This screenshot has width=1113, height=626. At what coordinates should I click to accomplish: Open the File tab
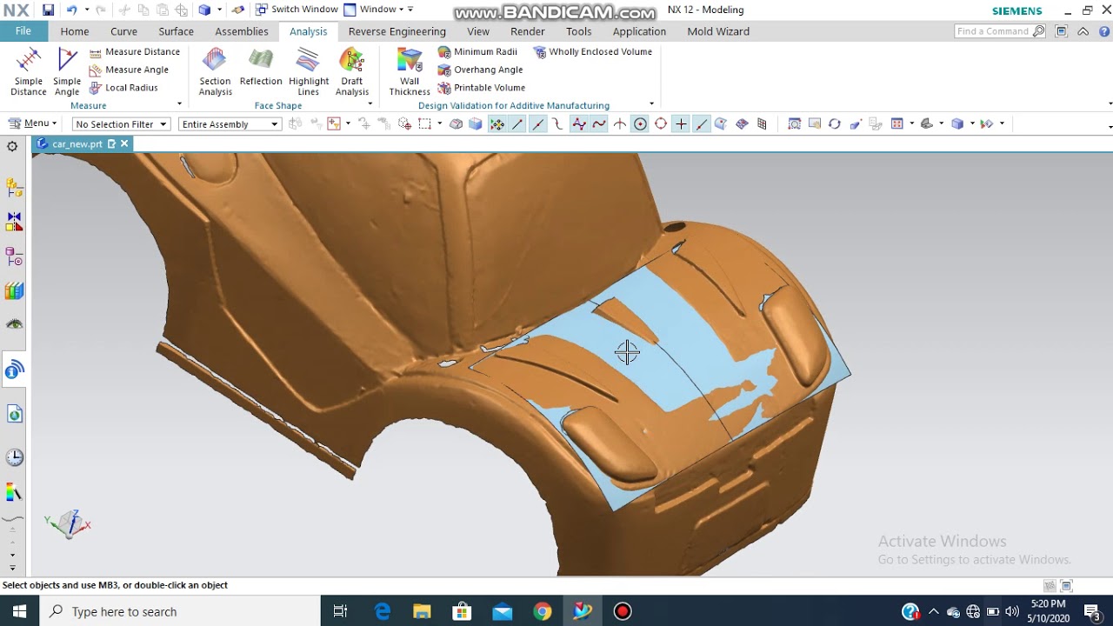click(x=23, y=31)
